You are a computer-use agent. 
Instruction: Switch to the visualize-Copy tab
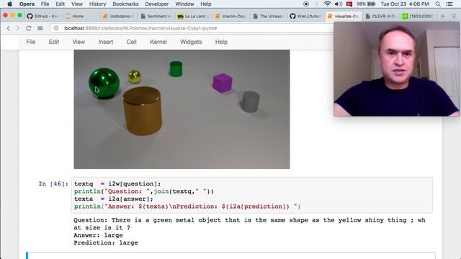tap(344, 16)
